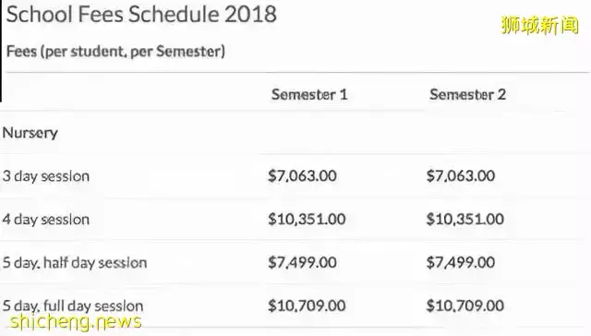Click Semester 1 fee $7,063.00
This screenshot has width=591, height=336.
tap(302, 176)
